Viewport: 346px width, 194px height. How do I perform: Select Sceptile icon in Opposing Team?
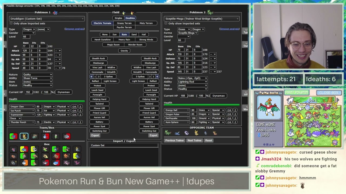click(168, 133)
